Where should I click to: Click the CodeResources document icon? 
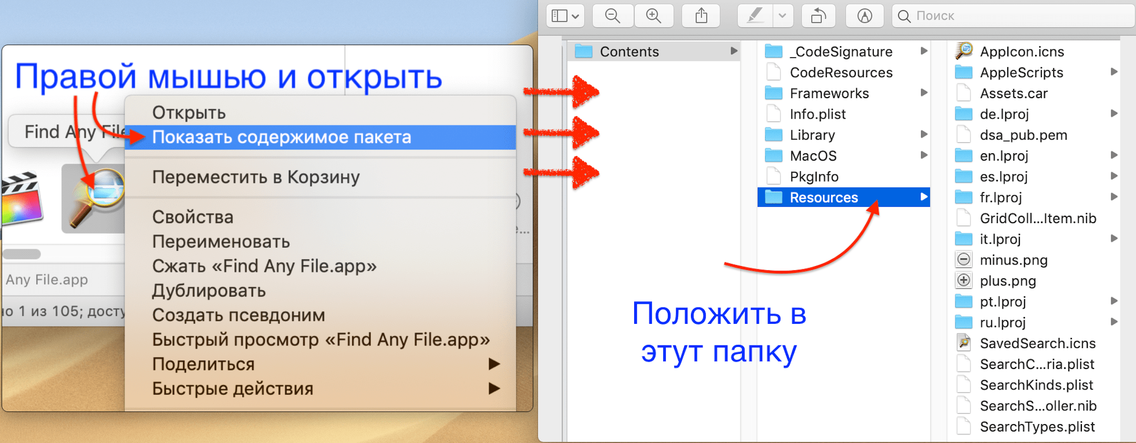coord(773,72)
